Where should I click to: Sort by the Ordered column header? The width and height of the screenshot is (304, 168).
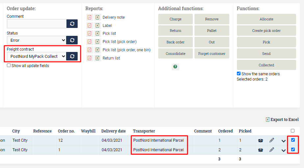(225, 131)
